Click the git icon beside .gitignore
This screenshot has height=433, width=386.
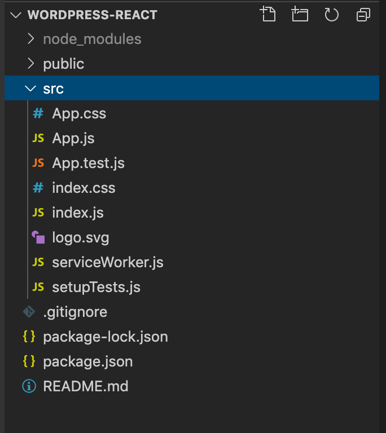pos(29,312)
